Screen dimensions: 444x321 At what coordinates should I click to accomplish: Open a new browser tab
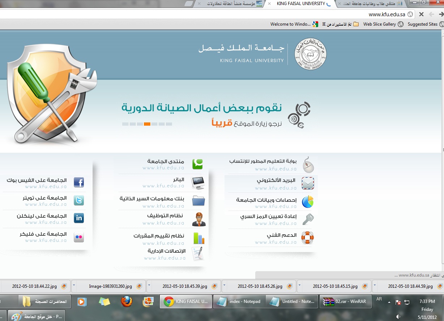tap(188, 4)
